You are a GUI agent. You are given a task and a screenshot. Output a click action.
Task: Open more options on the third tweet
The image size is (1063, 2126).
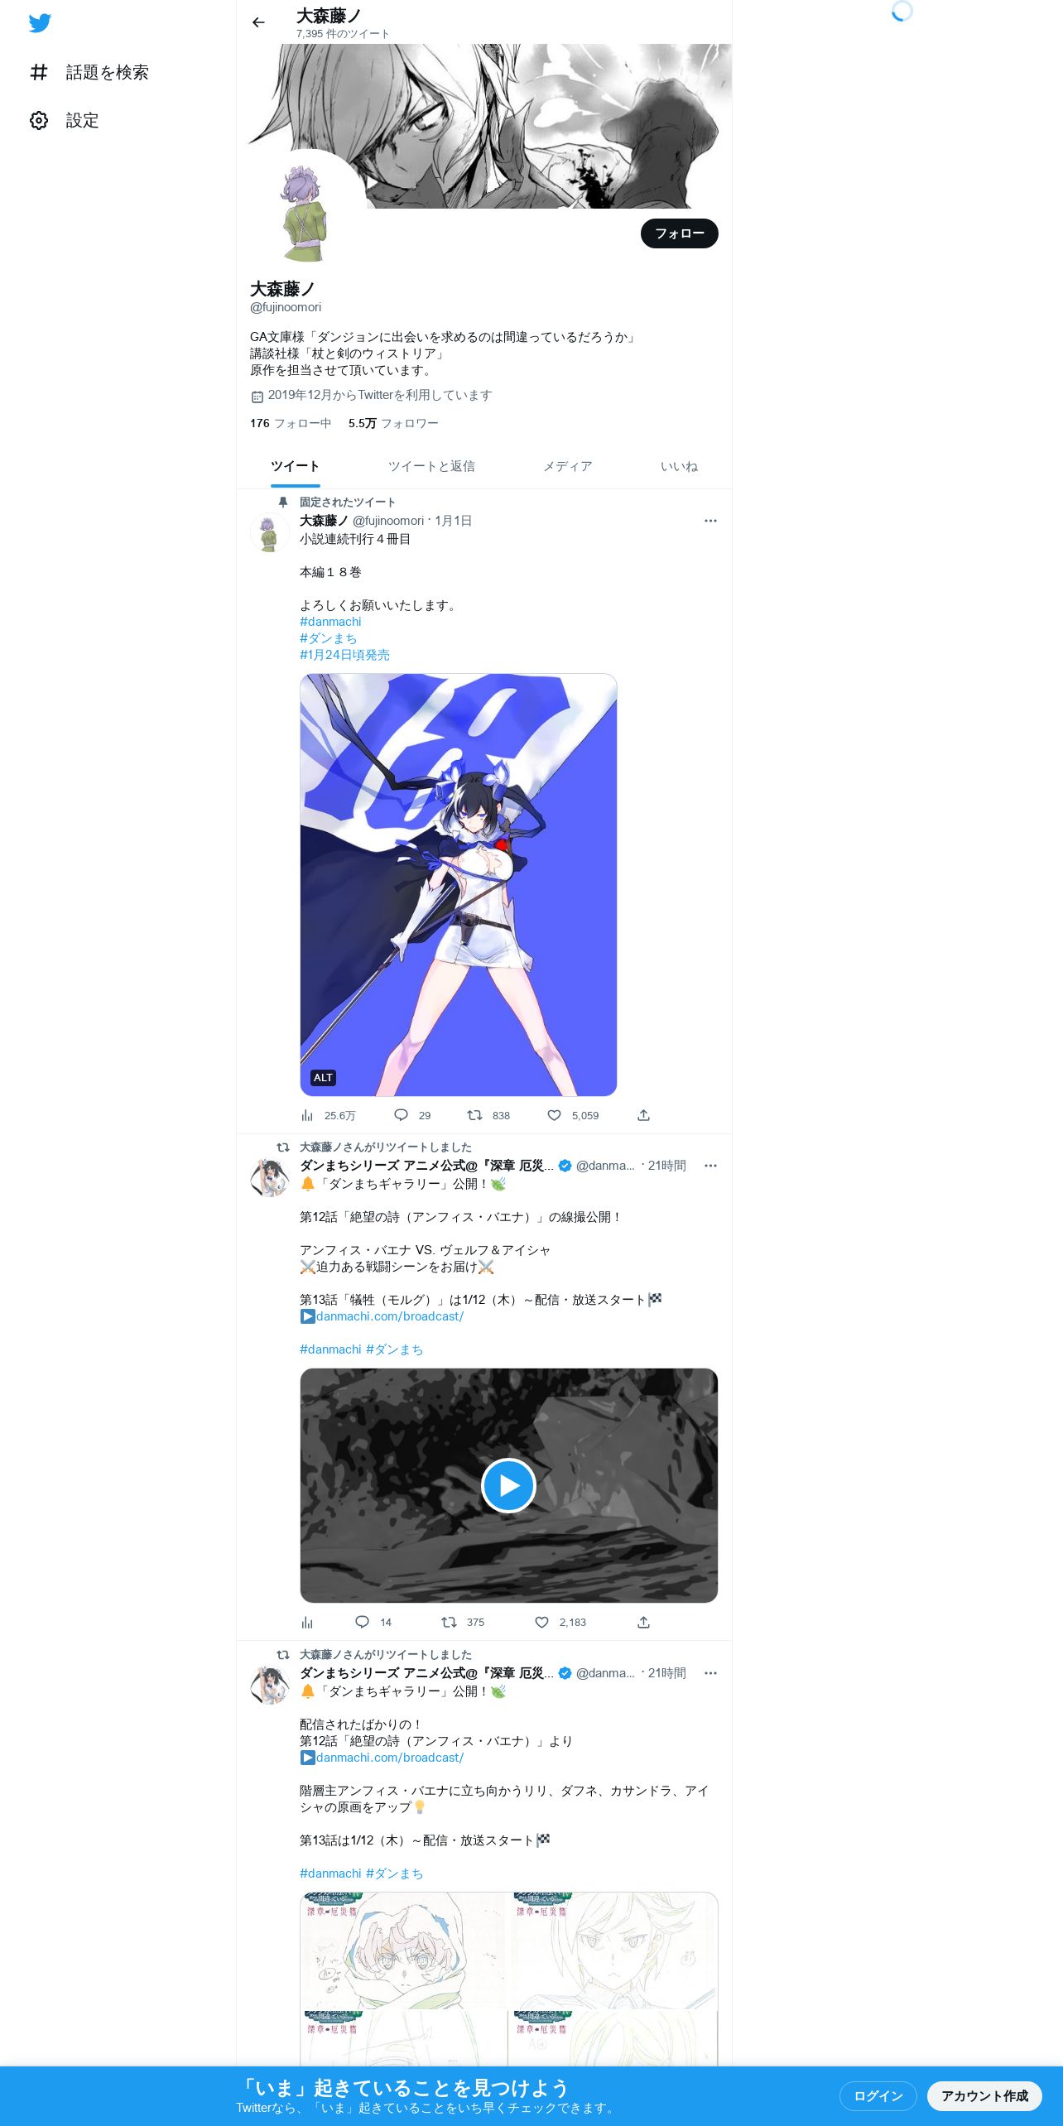click(710, 1673)
